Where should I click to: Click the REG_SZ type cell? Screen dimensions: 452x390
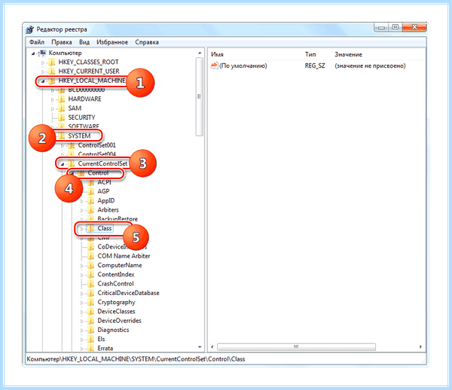(x=315, y=66)
